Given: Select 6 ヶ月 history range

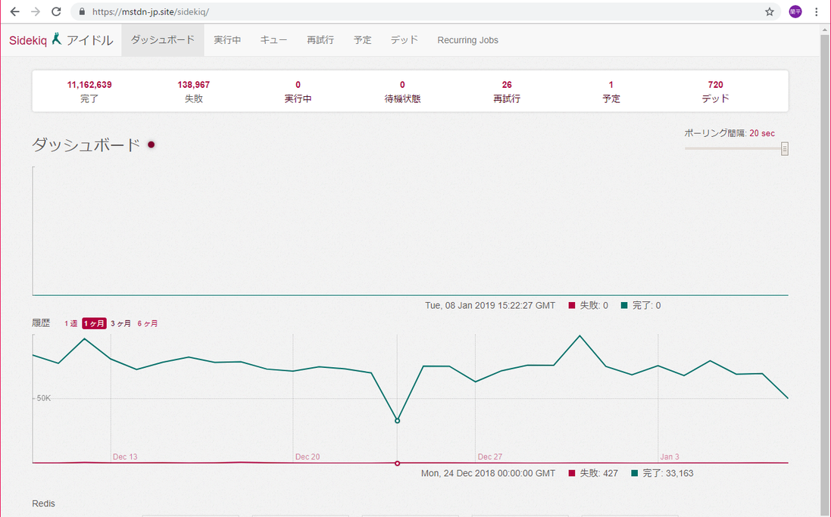Looking at the screenshot, I should (147, 323).
